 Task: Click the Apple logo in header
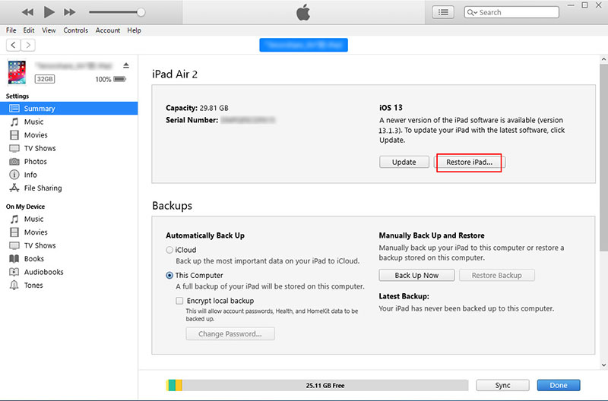(x=303, y=12)
